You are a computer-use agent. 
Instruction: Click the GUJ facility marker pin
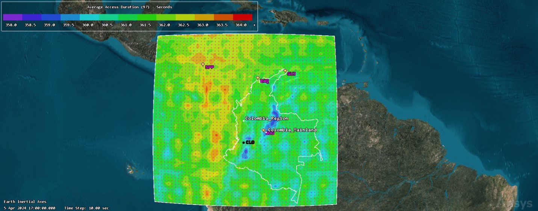coord(285,71)
